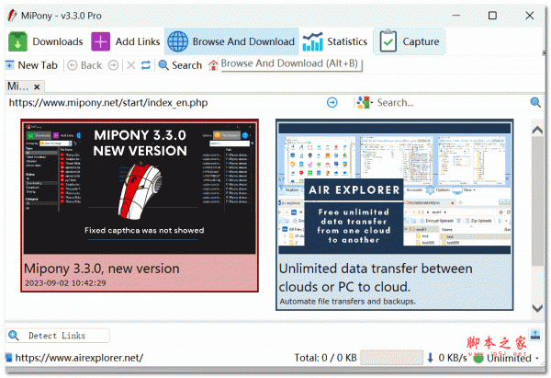Screen dimensions: 551x378
Task: Maximize the MiPony window
Action: click(x=492, y=16)
